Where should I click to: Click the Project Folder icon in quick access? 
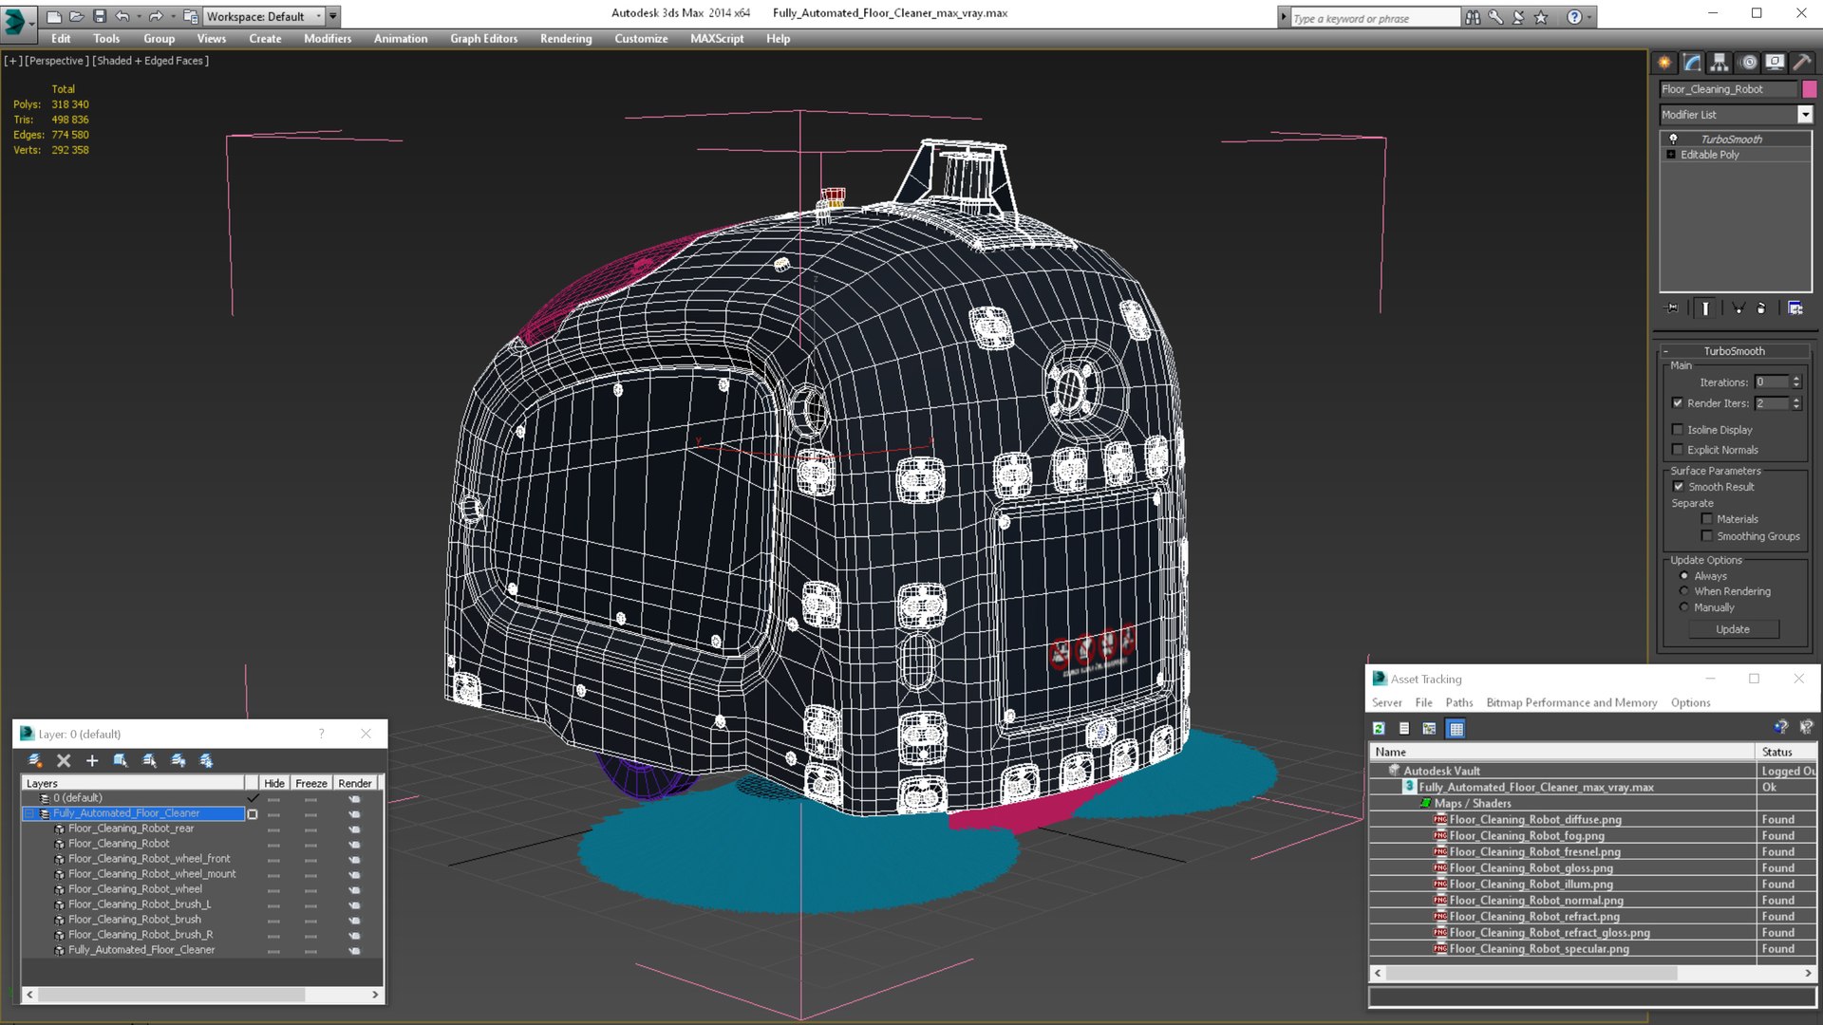pos(190,16)
